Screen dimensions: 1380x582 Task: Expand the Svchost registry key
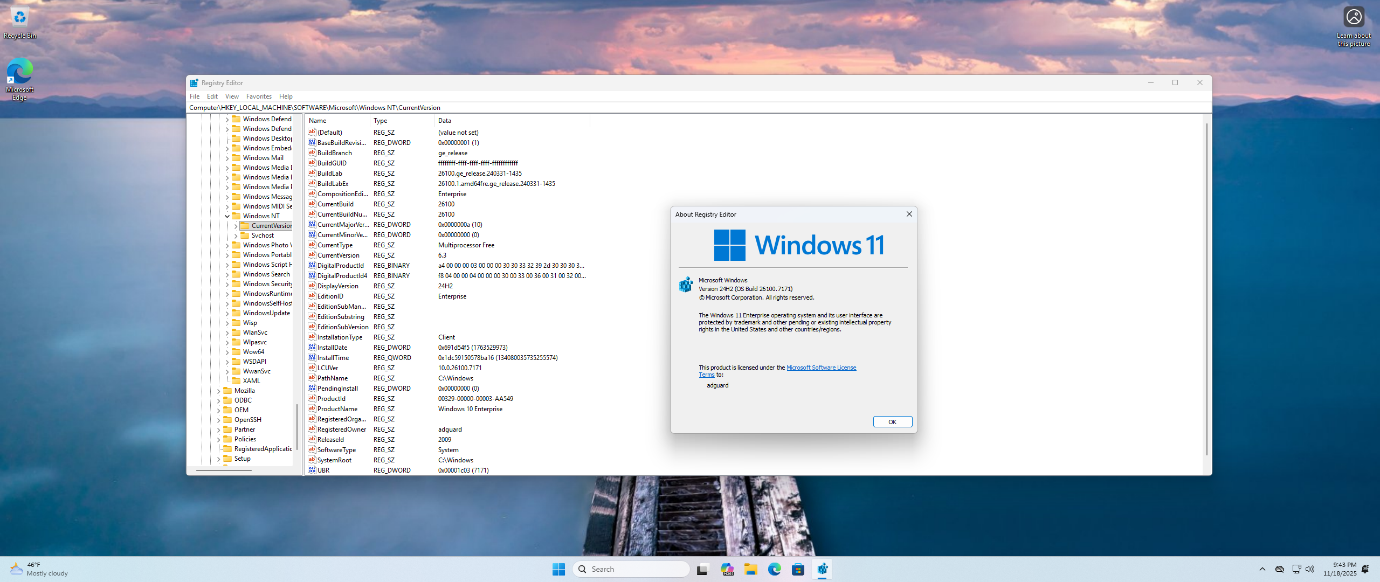tap(236, 235)
